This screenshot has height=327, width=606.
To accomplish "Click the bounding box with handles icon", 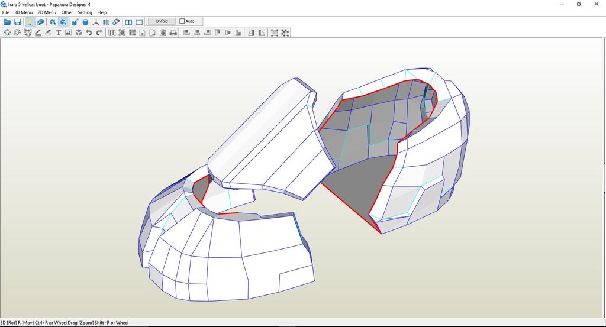I will (x=275, y=33).
